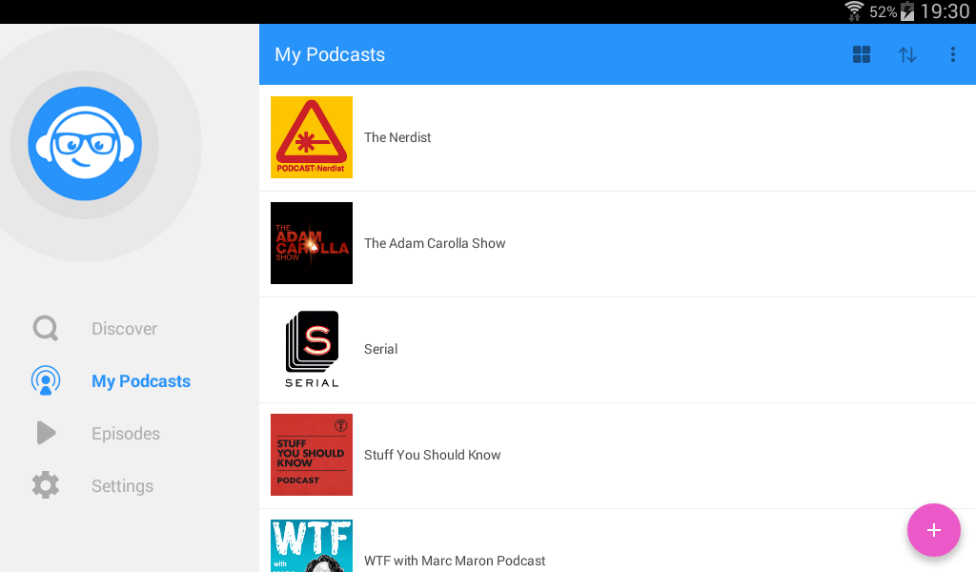Open Settings from the sidebar

tap(122, 485)
